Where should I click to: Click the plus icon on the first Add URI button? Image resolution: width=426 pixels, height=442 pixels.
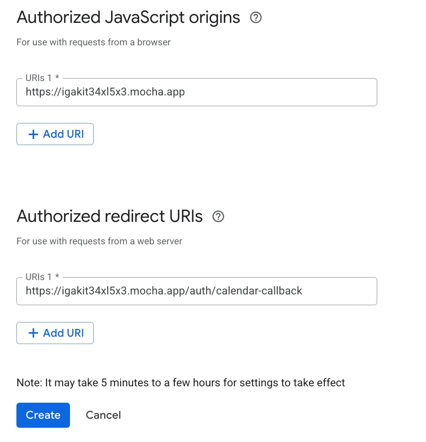33,134
